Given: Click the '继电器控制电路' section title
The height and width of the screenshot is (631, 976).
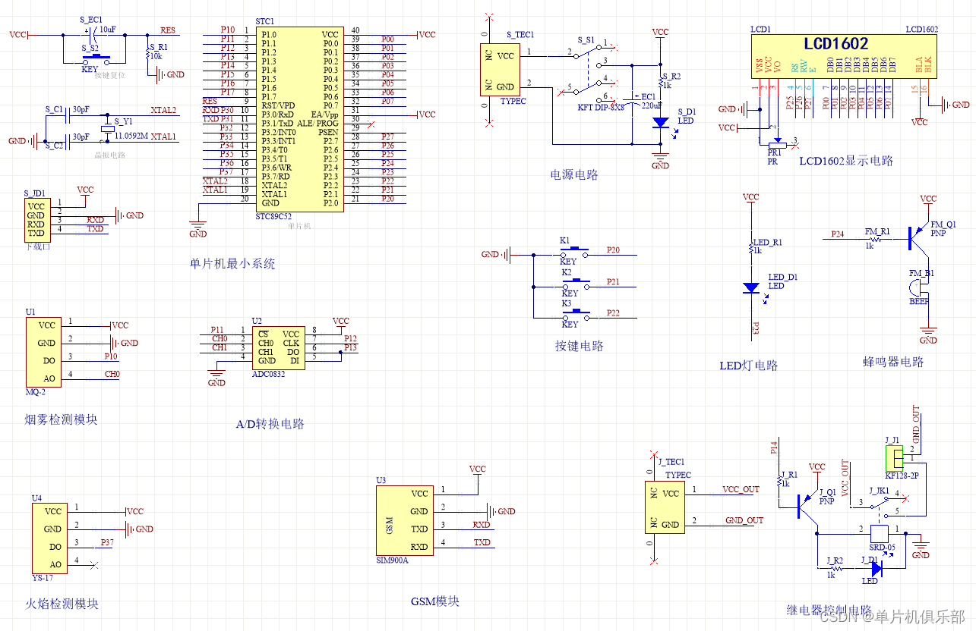Looking at the screenshot, I should (829, 611).
